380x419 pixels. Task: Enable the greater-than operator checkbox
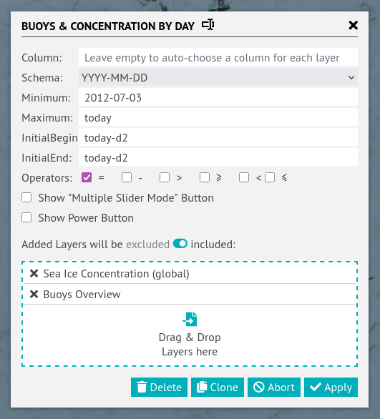[x=165, y=177]
